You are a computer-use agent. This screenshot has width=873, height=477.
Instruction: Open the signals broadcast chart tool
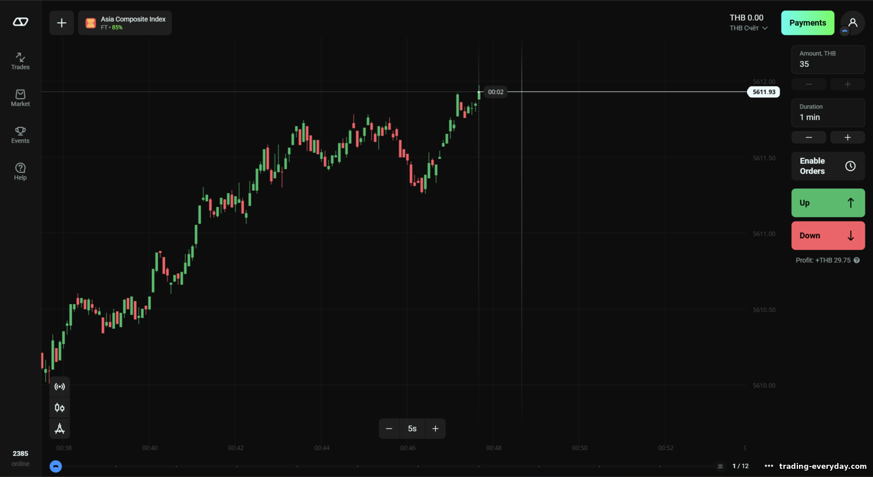coord(59,387)
